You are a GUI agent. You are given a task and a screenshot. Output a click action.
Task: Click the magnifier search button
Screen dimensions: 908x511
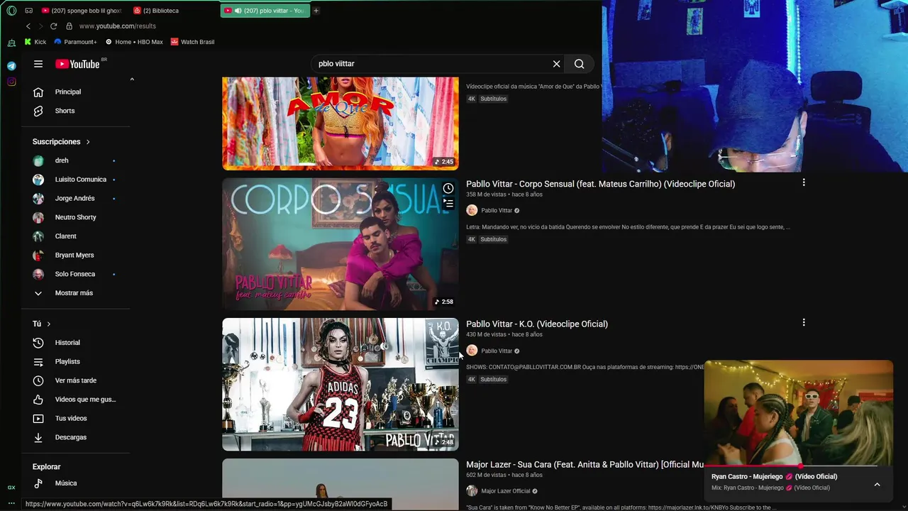tap(580, 64)
